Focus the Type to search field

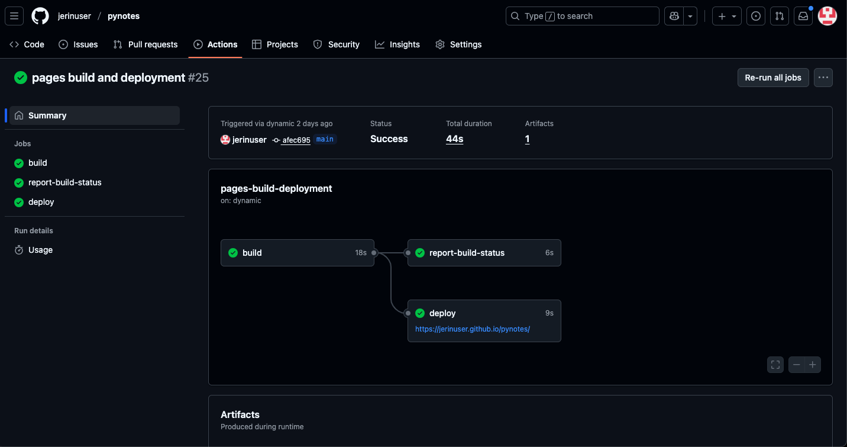(582, 16)
